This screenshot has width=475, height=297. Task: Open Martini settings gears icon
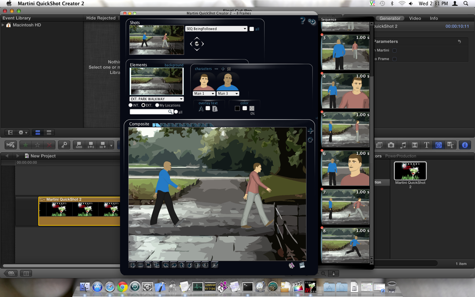coord(312,21)
